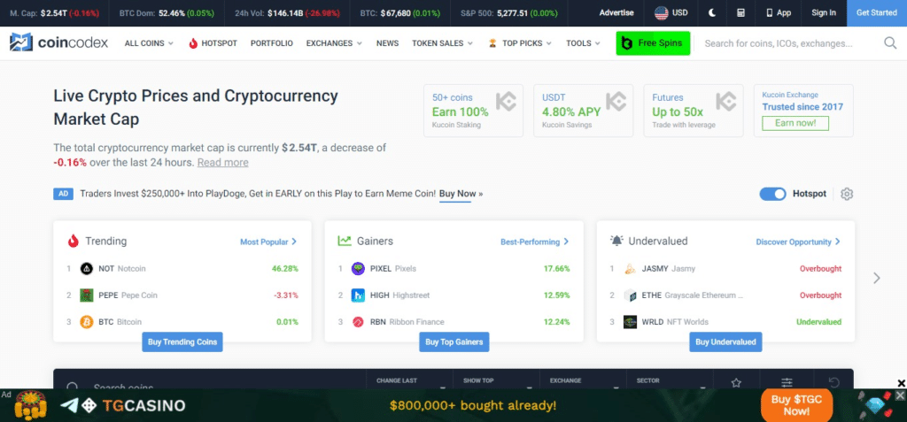
Task: Click next arrow beside Undervalued card
Action: tap(877, 278)
